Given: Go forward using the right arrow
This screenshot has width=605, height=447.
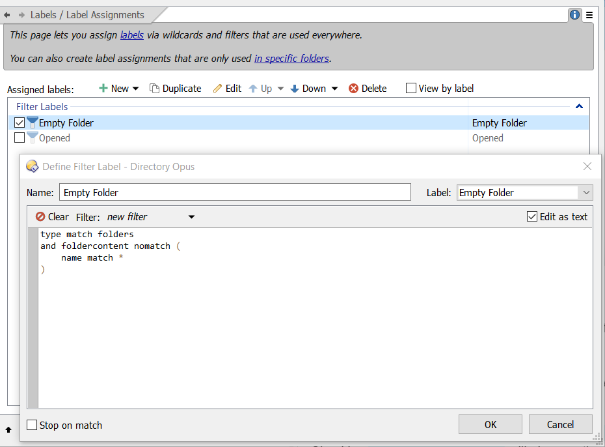Looking at the screenshot, I should [x=21, y=15].
